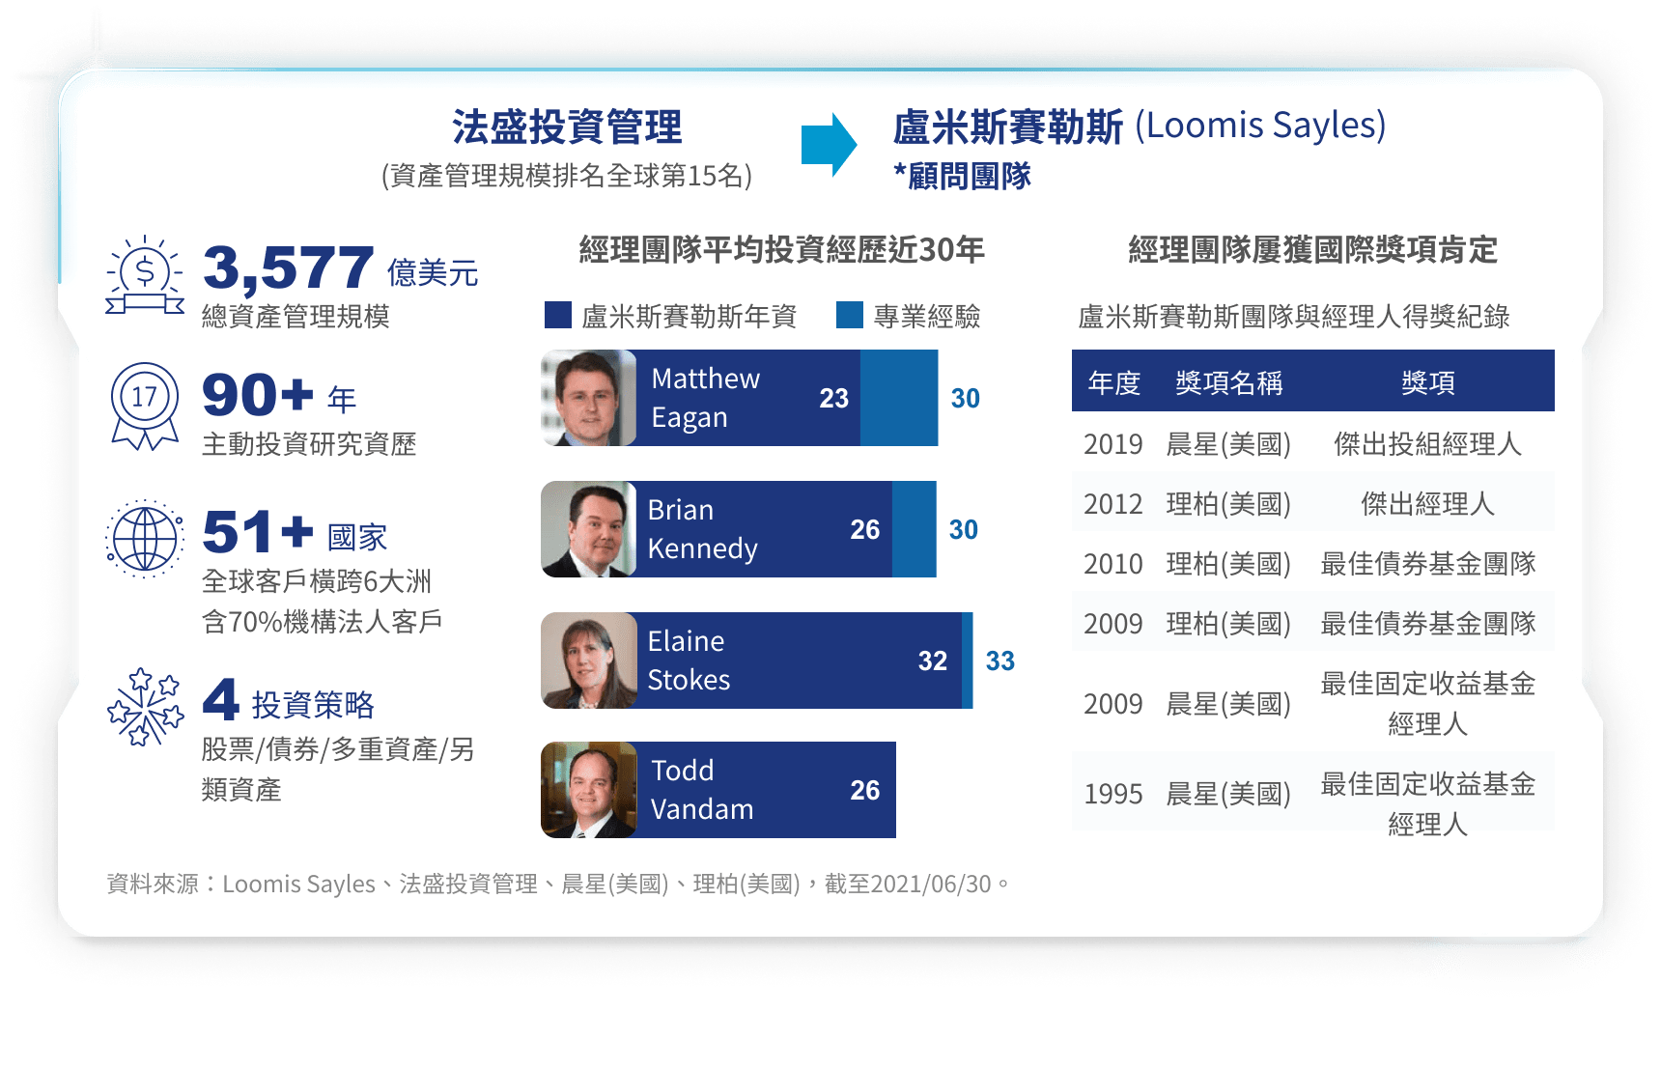Click the (資產管理規模排名全球第15名) subtitle

pos(567,176)
